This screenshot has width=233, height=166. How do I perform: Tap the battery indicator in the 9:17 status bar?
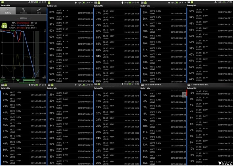pyautogui.click(x=36, y=2)
